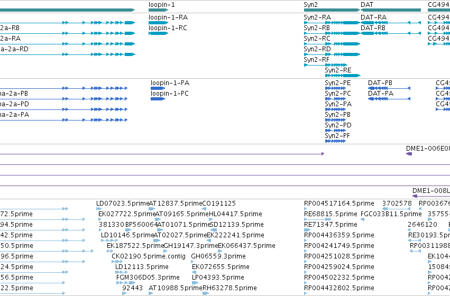Open the RP004259024.5prime EST label

point(339,267)
